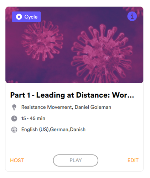Screen dimensions: 150x178
Task: Click blank card area below the languages row
Action: (x=74, y=143)
